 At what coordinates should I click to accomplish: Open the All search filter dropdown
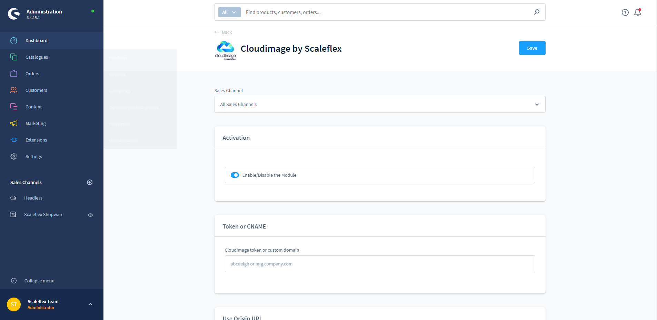click(229, 12)
